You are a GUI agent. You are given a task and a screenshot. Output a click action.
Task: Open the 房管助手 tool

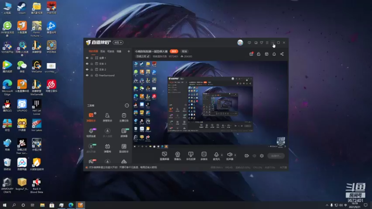pos(107,117)
